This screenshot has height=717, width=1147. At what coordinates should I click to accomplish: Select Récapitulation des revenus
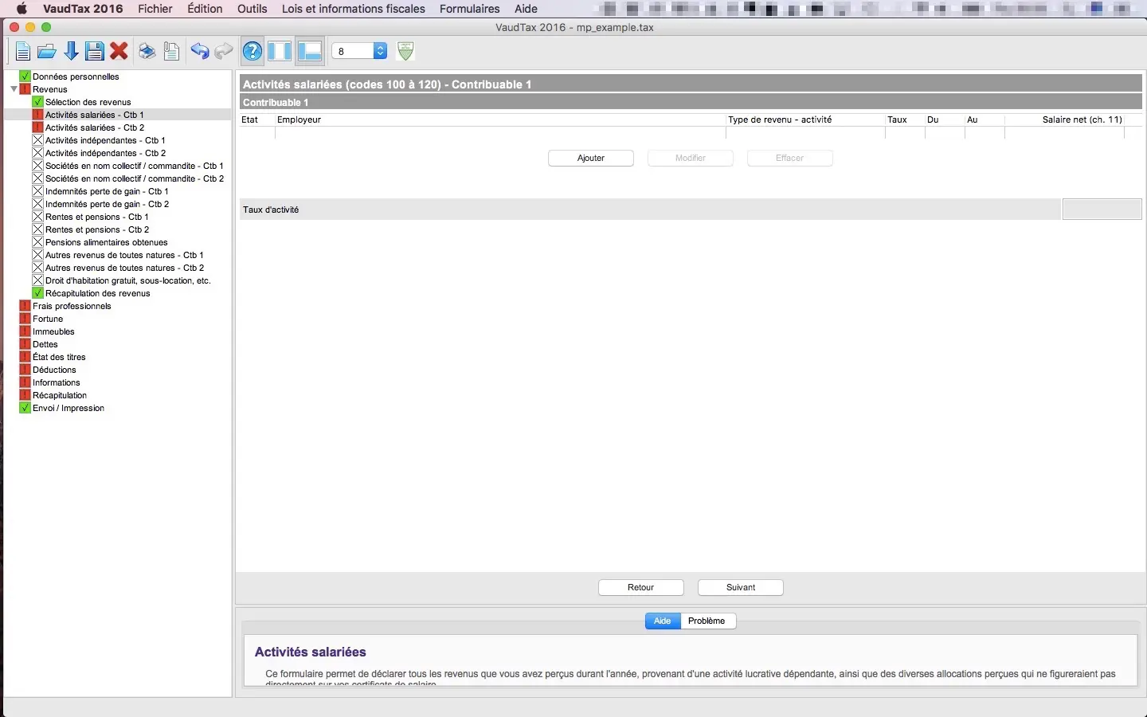[97, 293]
